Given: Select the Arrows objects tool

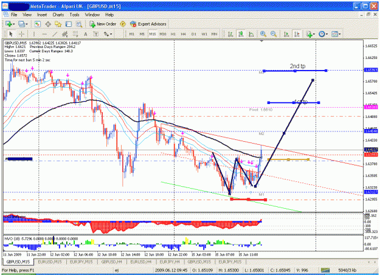Looking at the screenshot, I should click(x=106, y=34).
